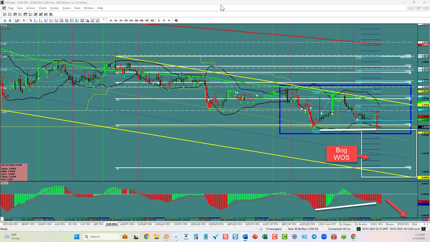
Task: Open Zoom from the taskbar
Action: click(324, 237)
